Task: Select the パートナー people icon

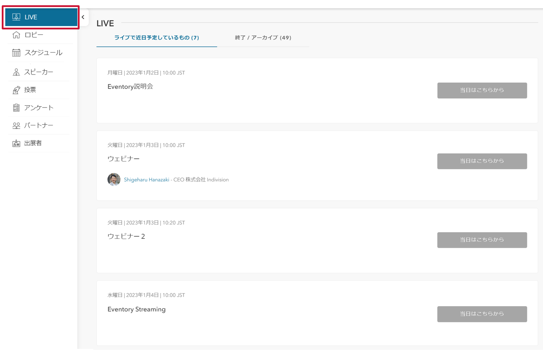Action: point(16,125)
